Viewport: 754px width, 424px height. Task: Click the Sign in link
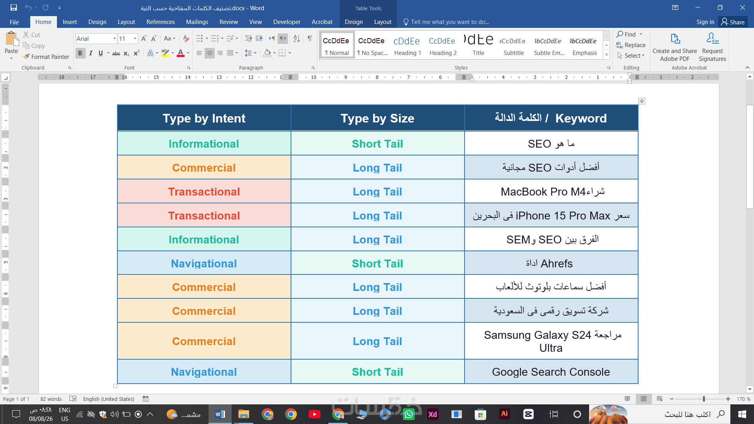pos(705,22)
